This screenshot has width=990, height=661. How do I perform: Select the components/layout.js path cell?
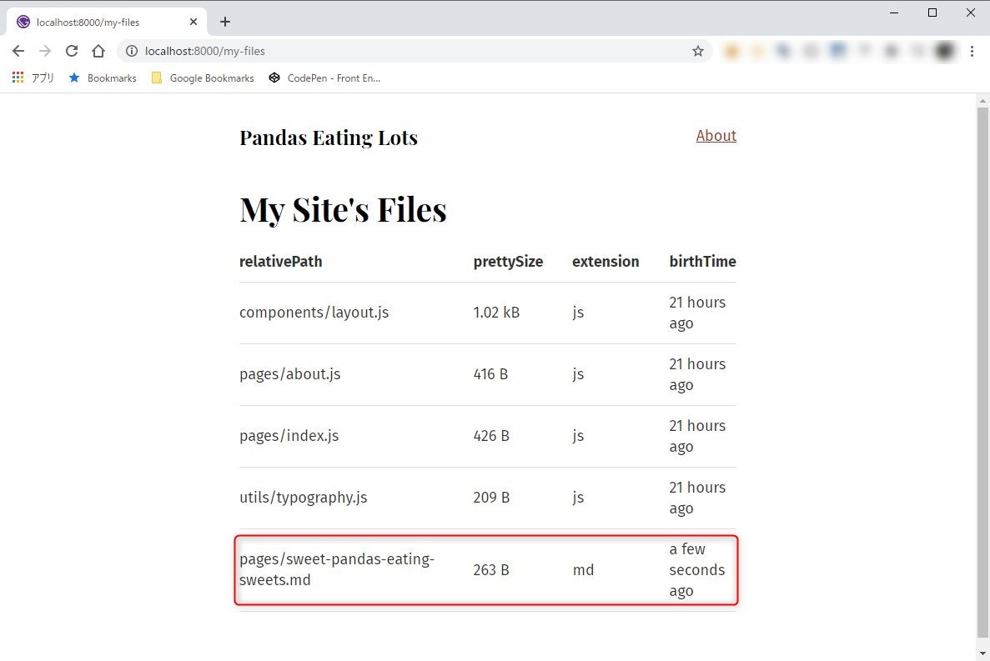point(314,313)
